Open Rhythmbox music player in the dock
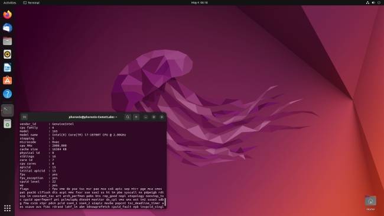The width and height of the screenshot is (384, 216). 7,54
